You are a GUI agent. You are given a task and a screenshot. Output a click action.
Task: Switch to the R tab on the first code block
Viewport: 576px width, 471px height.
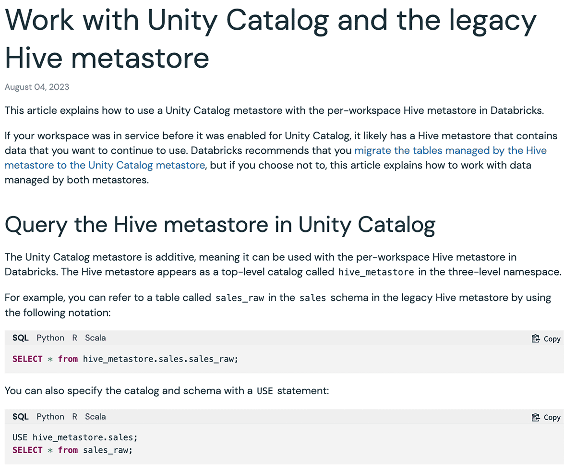(74, 338)
